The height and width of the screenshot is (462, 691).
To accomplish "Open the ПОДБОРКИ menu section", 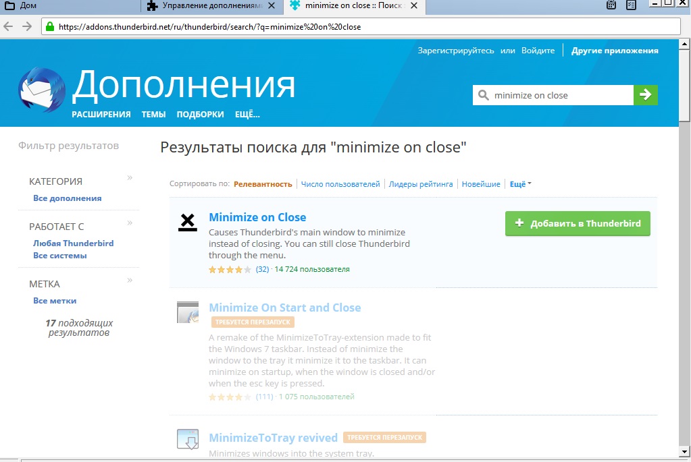I will tap(200, 115).
